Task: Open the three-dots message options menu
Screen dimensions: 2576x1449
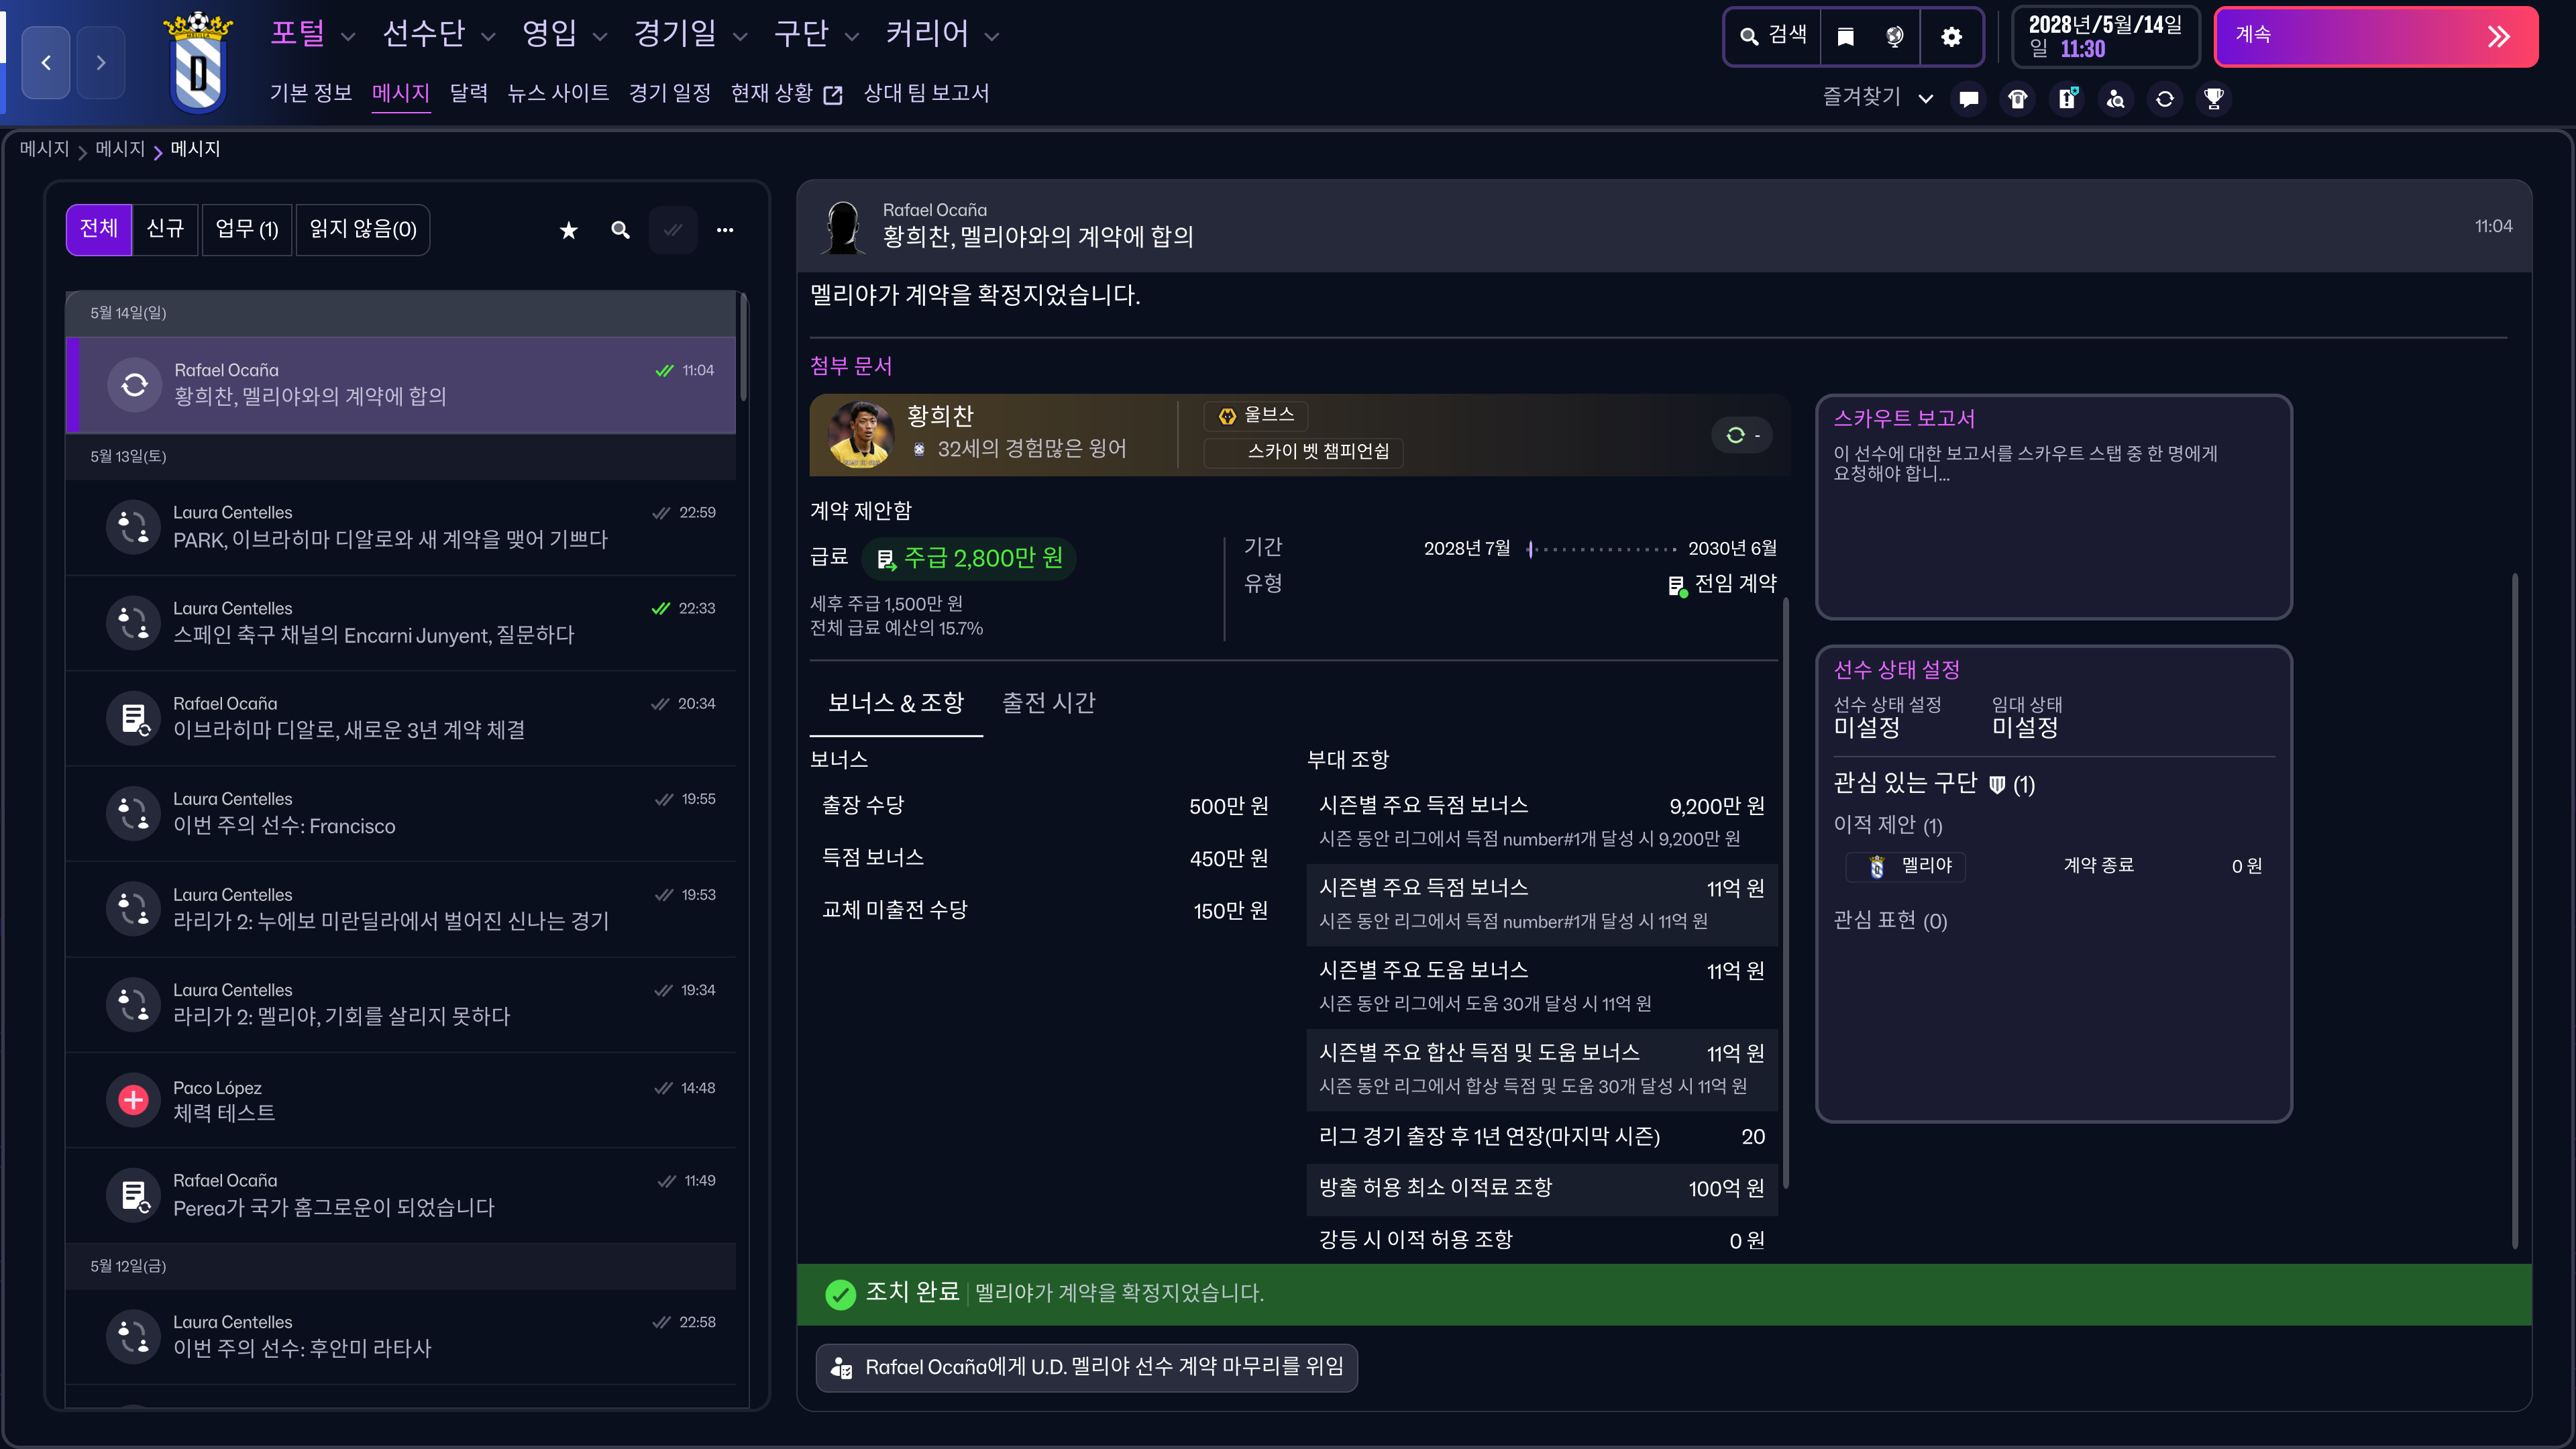Action: 725,231
